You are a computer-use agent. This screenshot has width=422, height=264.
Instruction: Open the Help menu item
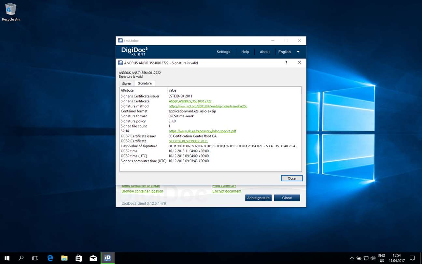pyautogui.click(x=245, y=52)
